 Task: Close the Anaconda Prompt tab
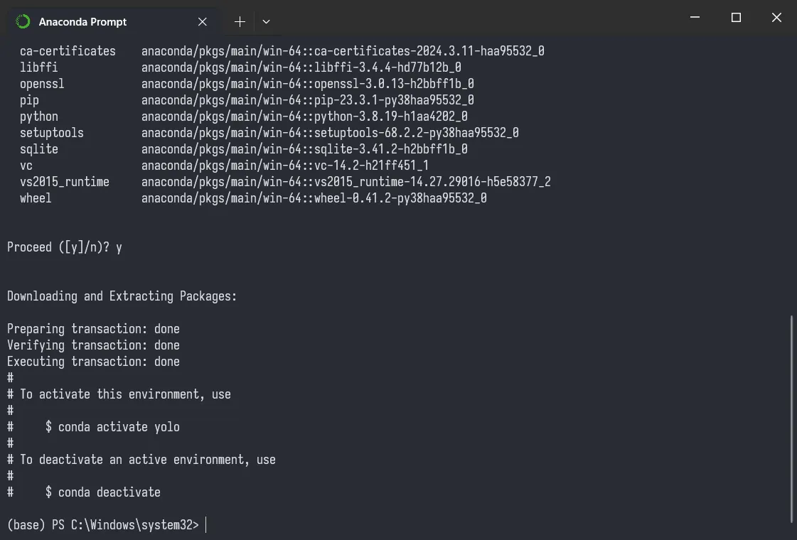pos(203,22)
